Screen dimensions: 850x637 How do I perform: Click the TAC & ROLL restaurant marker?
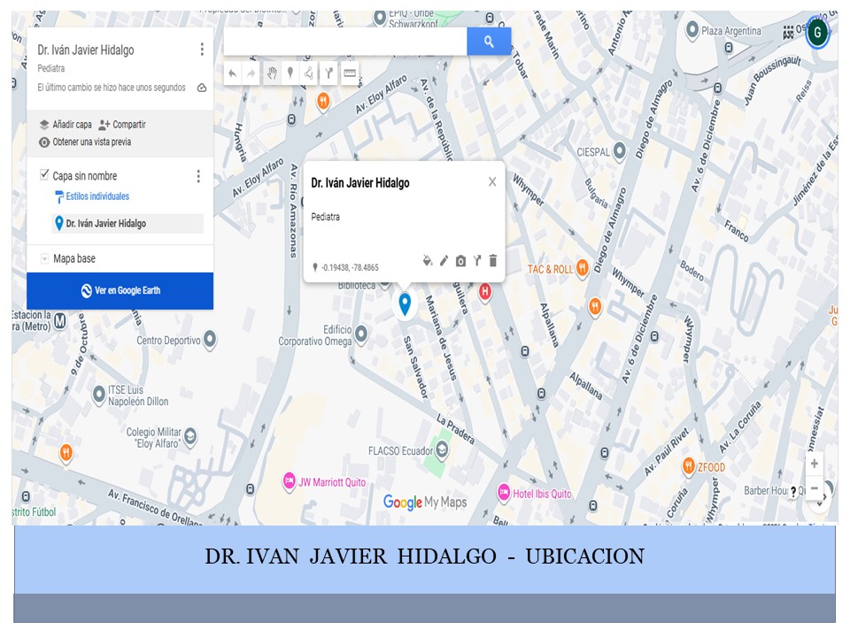(x=583, y=267)
